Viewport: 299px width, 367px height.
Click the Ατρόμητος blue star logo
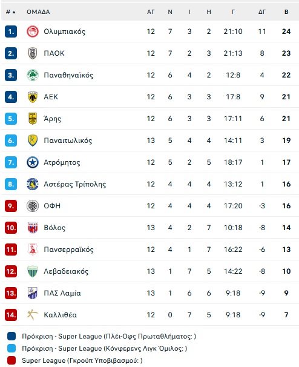tap(33, 162)
